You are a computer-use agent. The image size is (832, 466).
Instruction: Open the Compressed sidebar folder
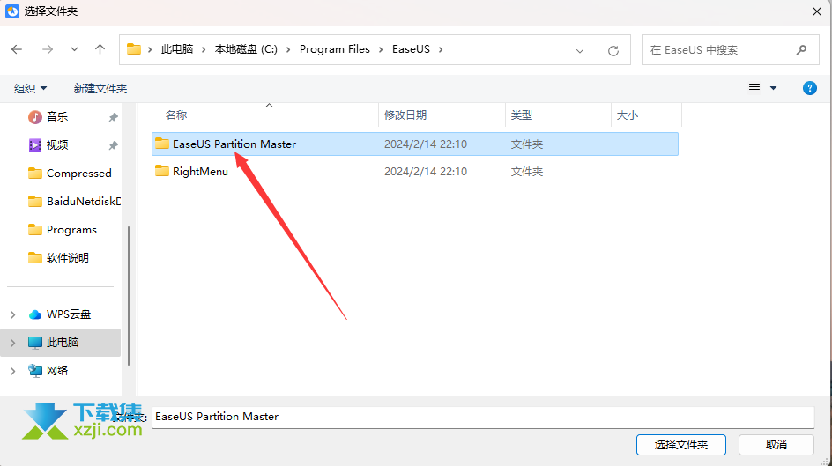[79, 174]
